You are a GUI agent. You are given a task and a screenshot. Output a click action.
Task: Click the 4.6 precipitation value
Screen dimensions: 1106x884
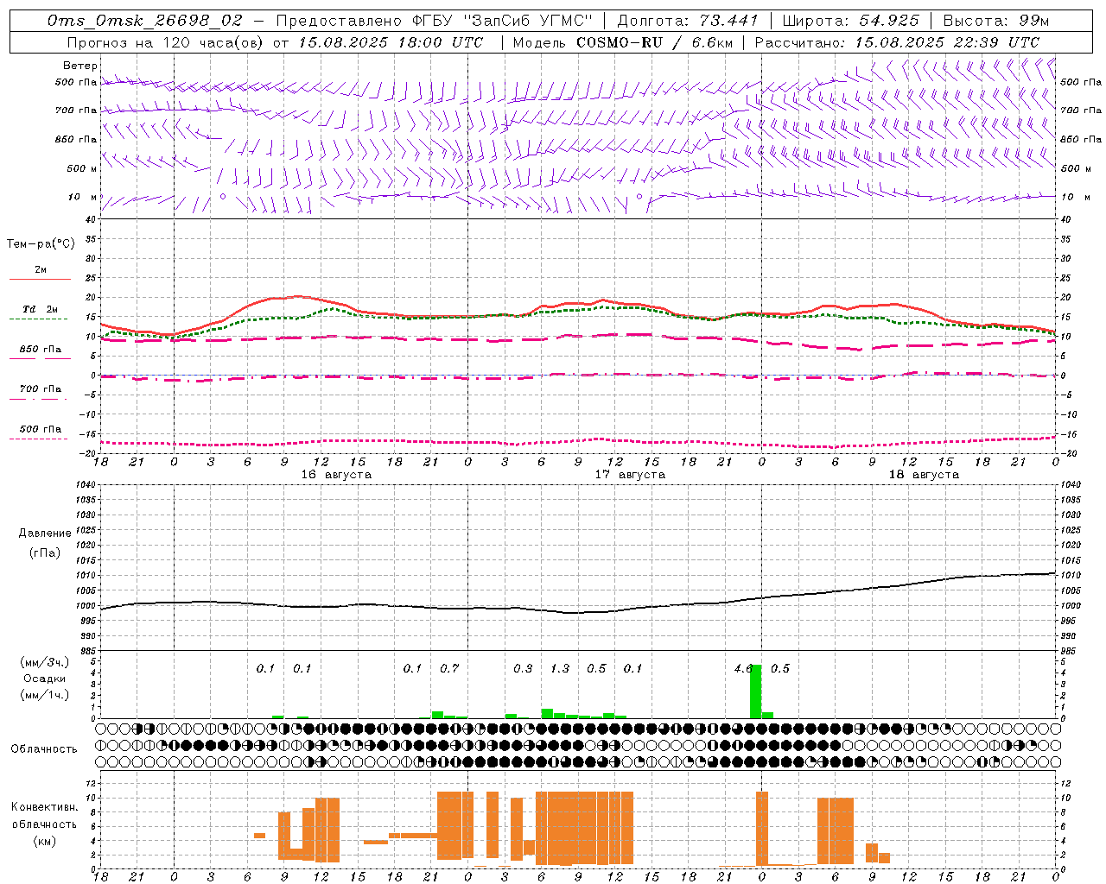(x=744, y=669)
